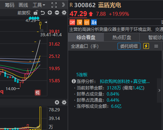163x130 pixels.
Task: Select the 筹码 toolbar item
Action: pyautogui.click(x=10, y=5)
